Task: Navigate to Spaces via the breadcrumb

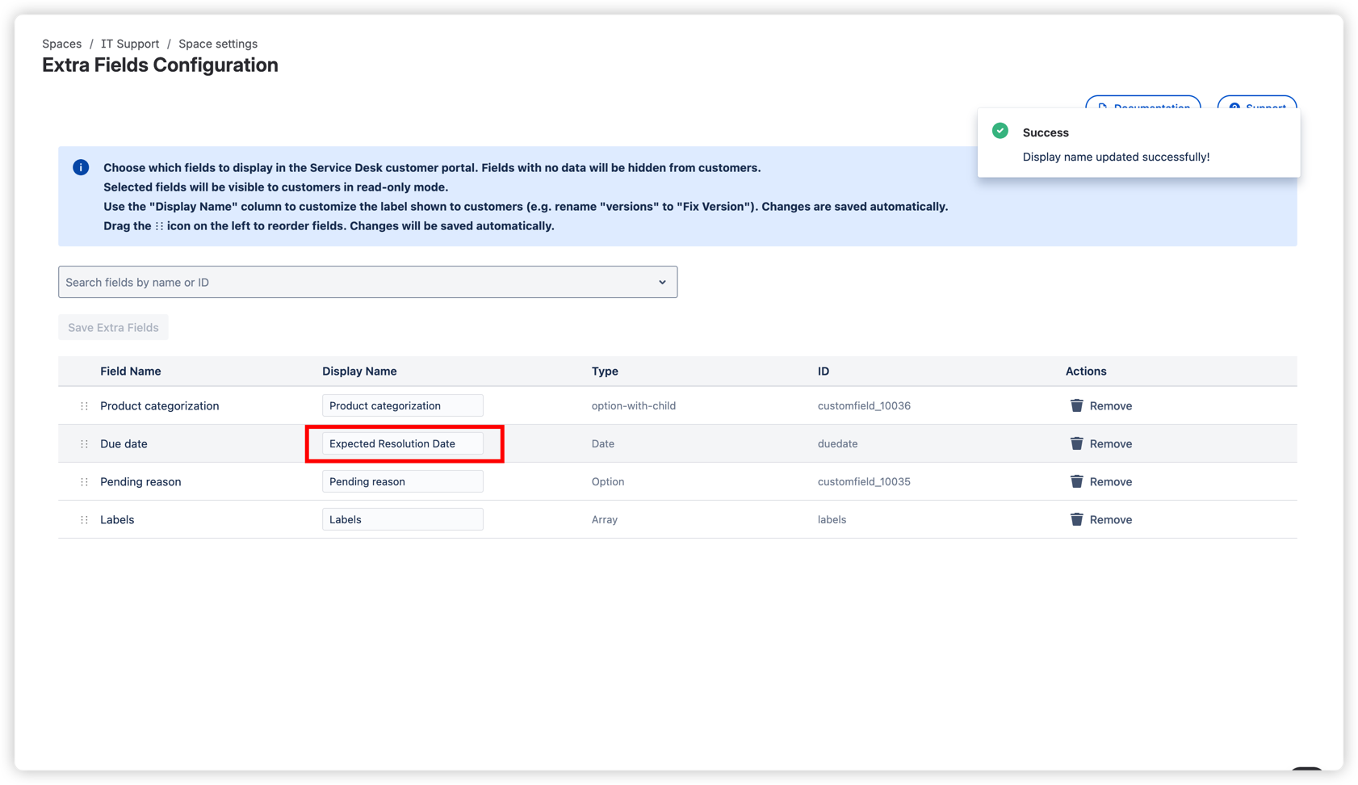Action: 61,43
